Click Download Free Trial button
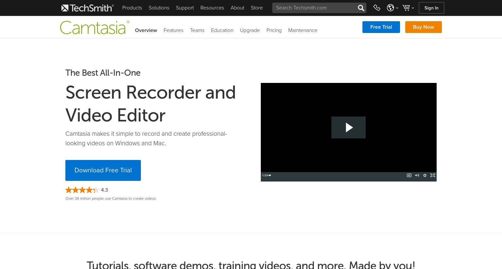This screenshot has height=269, width=502. pos(103,170)
